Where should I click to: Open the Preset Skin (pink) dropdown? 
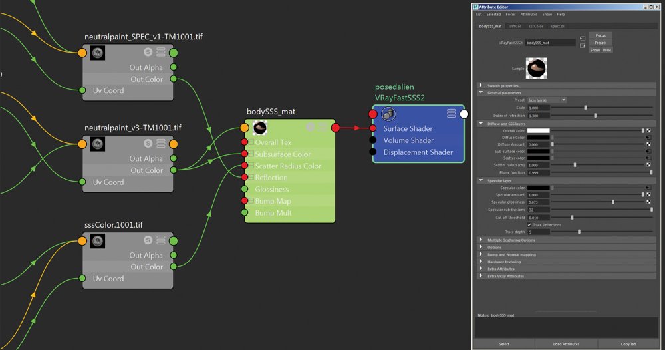click(x=547, y=100)
